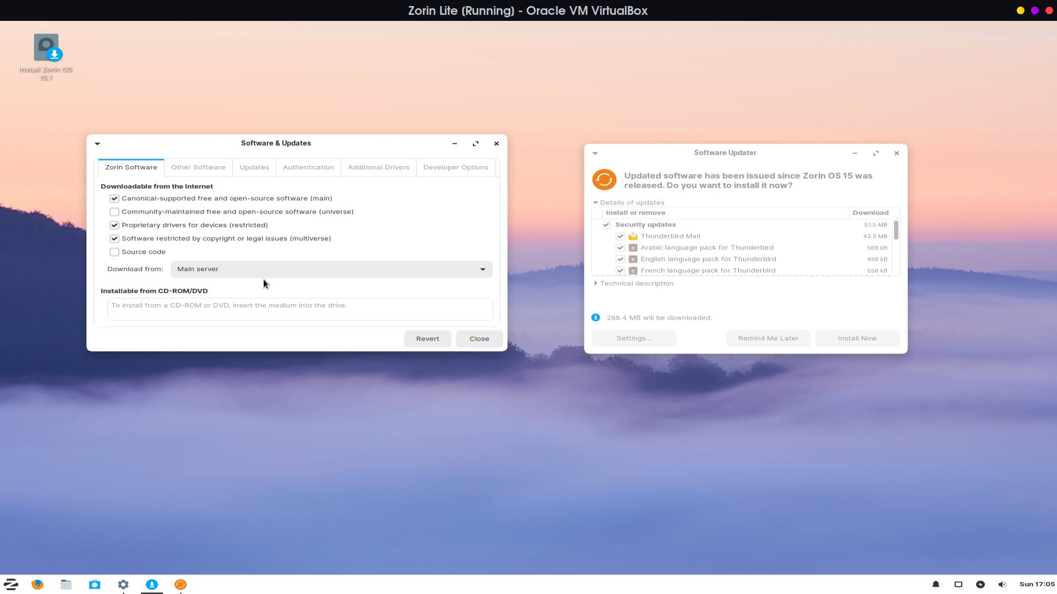Click the Settings gear taskbar icon
Viewport: 1057px width, 594px height.
point(123,584)
